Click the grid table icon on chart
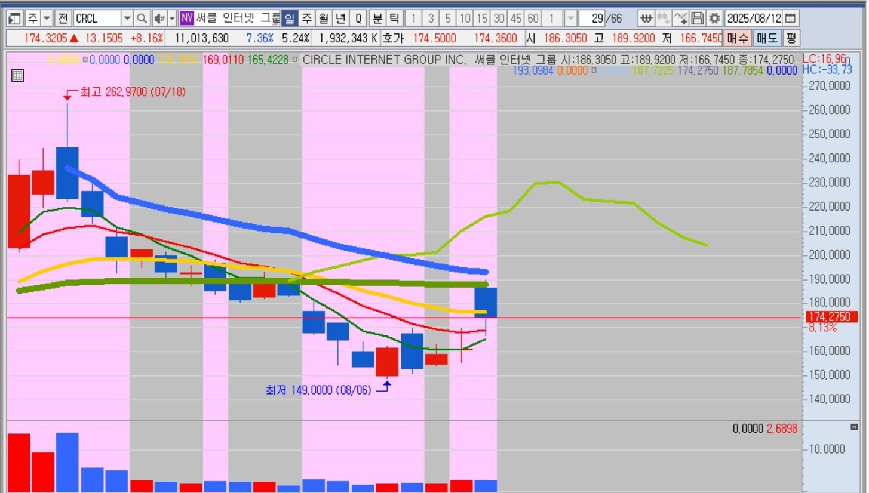Viewport: 869px width, 493px height. 17,76
